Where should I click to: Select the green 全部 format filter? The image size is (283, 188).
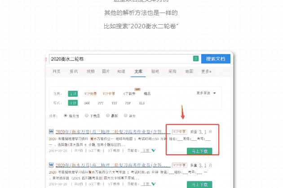pos(73,103)
